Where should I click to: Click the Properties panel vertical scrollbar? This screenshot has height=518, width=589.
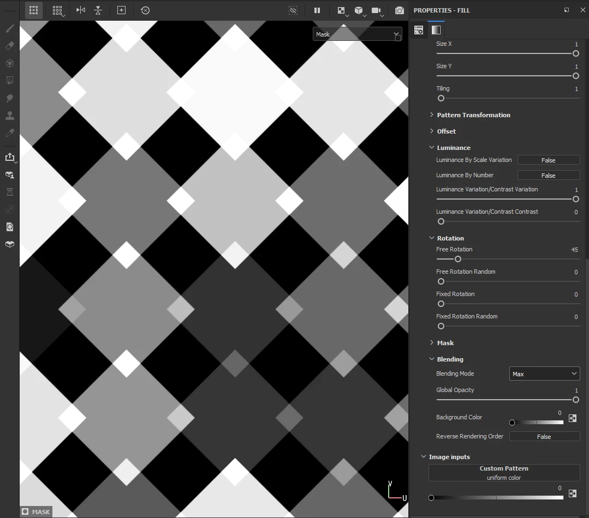click(x=587, y=149)
